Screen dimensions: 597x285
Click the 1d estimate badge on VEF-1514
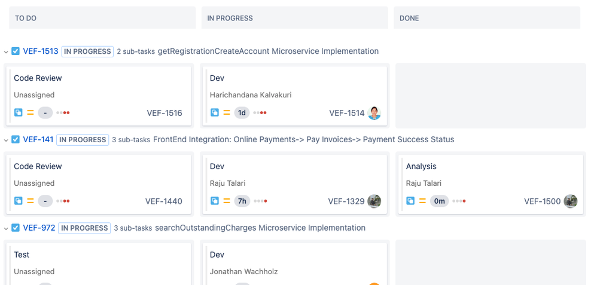242,113
